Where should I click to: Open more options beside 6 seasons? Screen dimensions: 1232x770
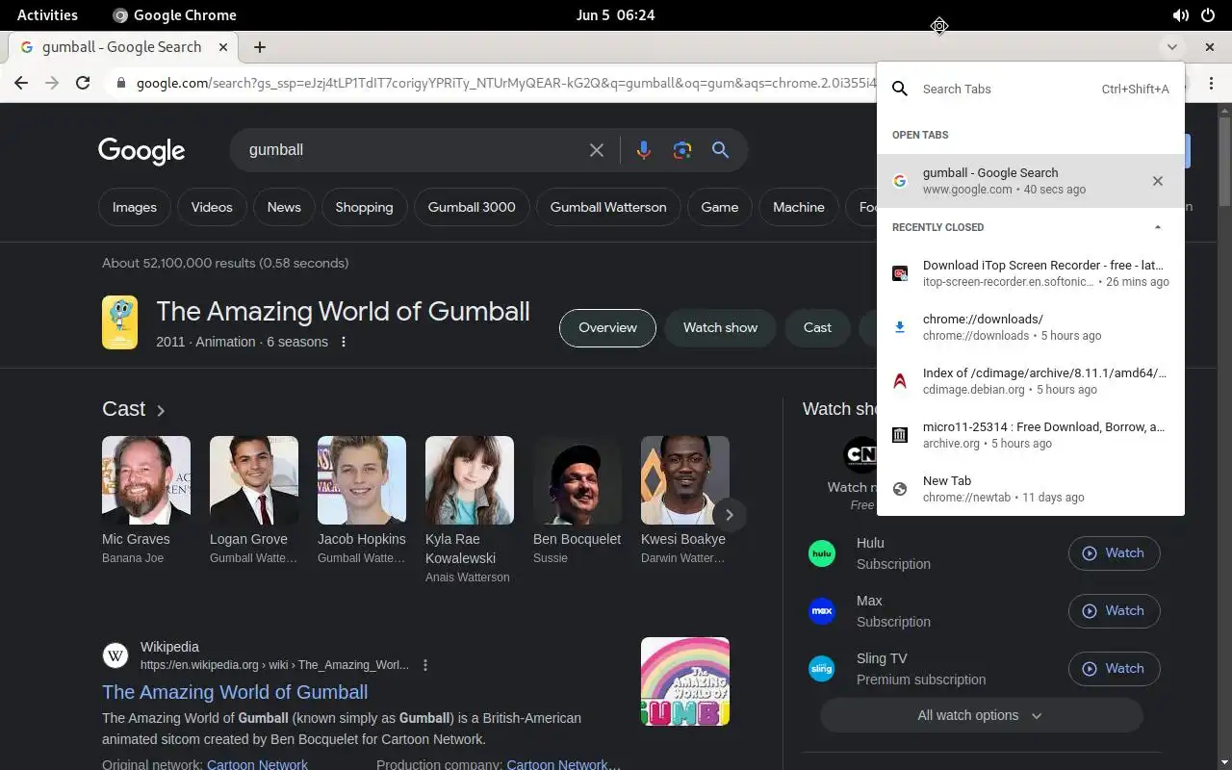(x=344, y=342)
